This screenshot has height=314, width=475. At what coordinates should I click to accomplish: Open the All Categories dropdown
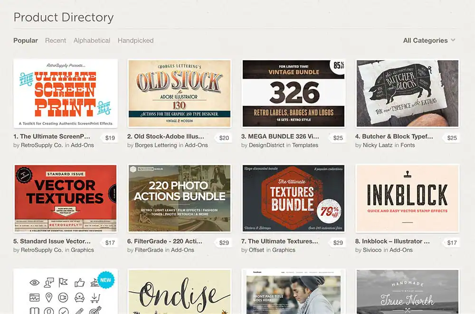tap(426, 40)
